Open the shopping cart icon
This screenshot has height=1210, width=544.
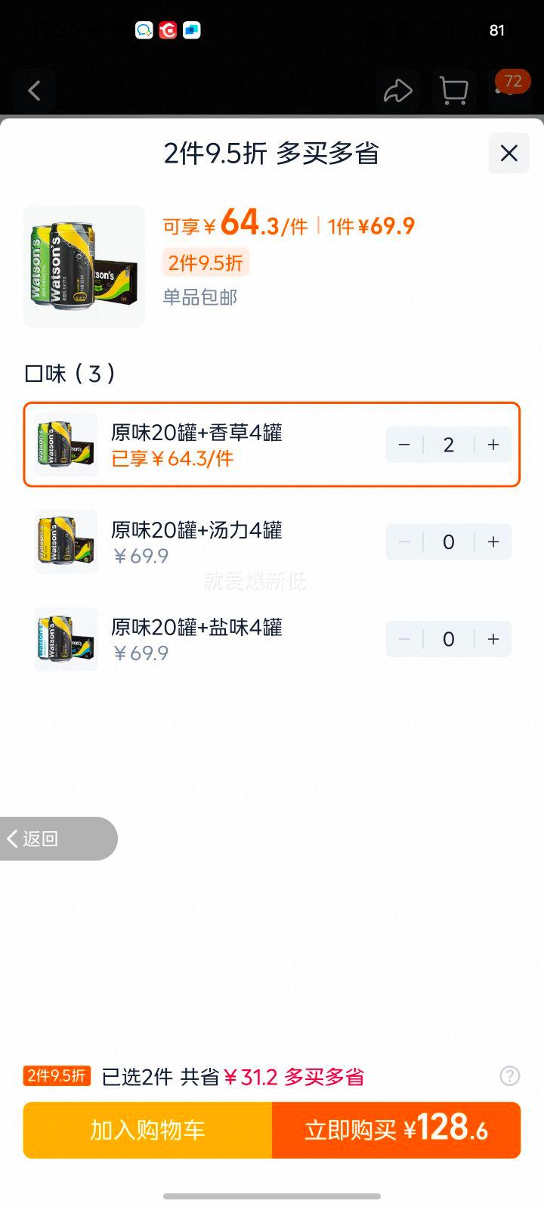(x=453, y=92)
